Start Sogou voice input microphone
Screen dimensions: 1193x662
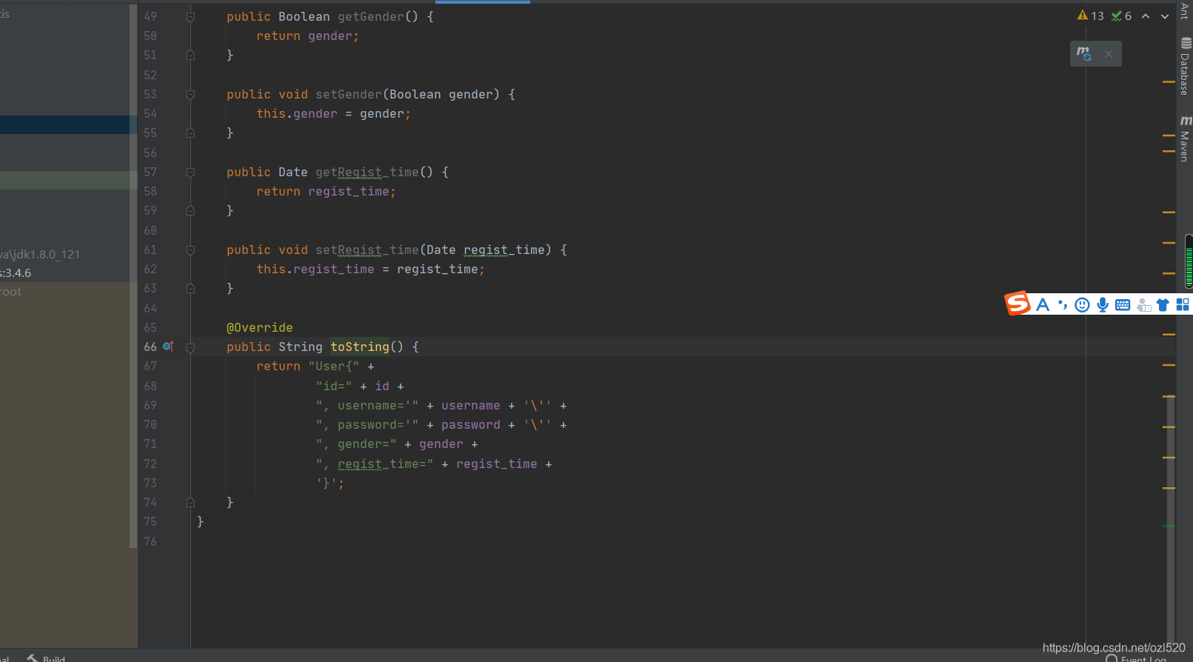pos(1103,304)
